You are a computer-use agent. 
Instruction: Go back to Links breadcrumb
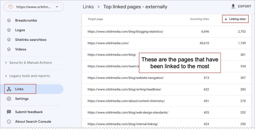(x=88, y=7)
